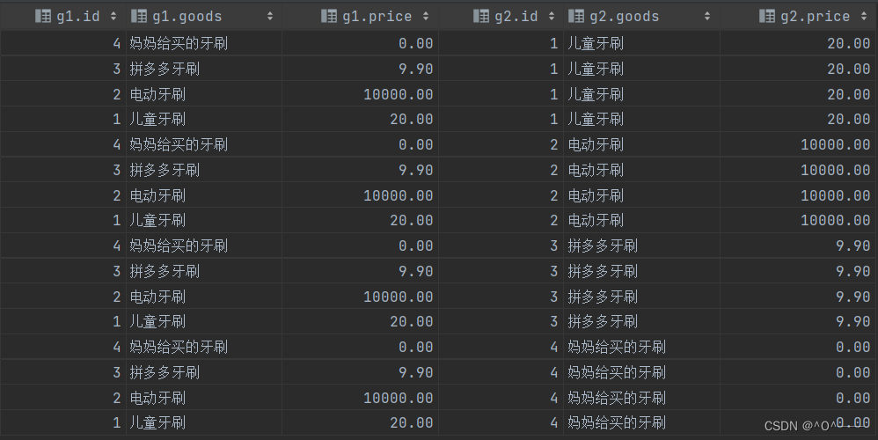
Task: Select g2.id 3 in row with g1.id 4
Action: click(x=553, y=246)
